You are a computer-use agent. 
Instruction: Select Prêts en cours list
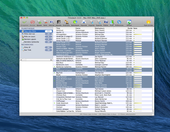[x=36, y=37]
